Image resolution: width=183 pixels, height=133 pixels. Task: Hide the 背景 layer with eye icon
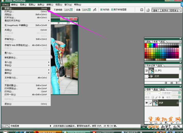tap(147, 103)
